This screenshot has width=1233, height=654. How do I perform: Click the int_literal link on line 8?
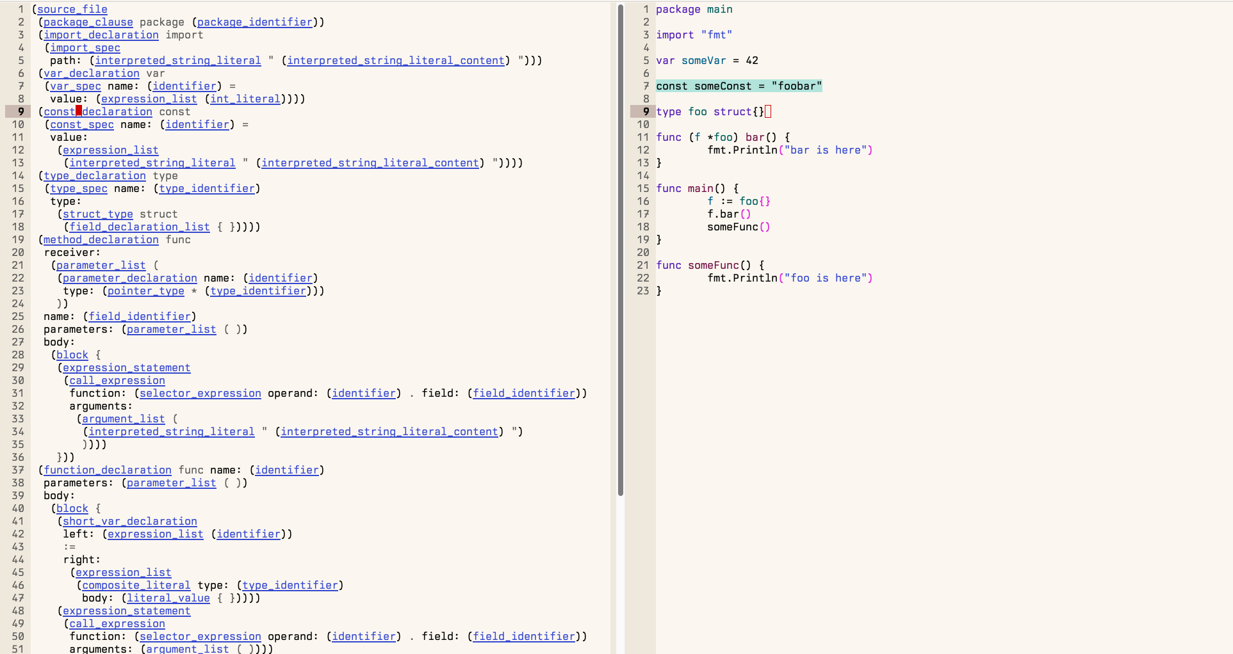[x=245, y=99]
